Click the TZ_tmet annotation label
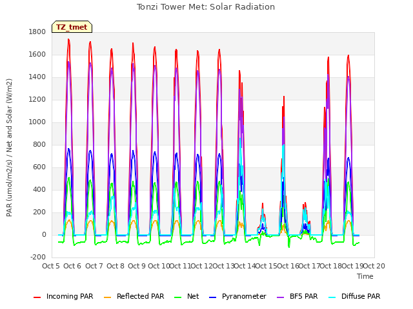This screenshot has width=413, height=309. click(x=72, y=27)
